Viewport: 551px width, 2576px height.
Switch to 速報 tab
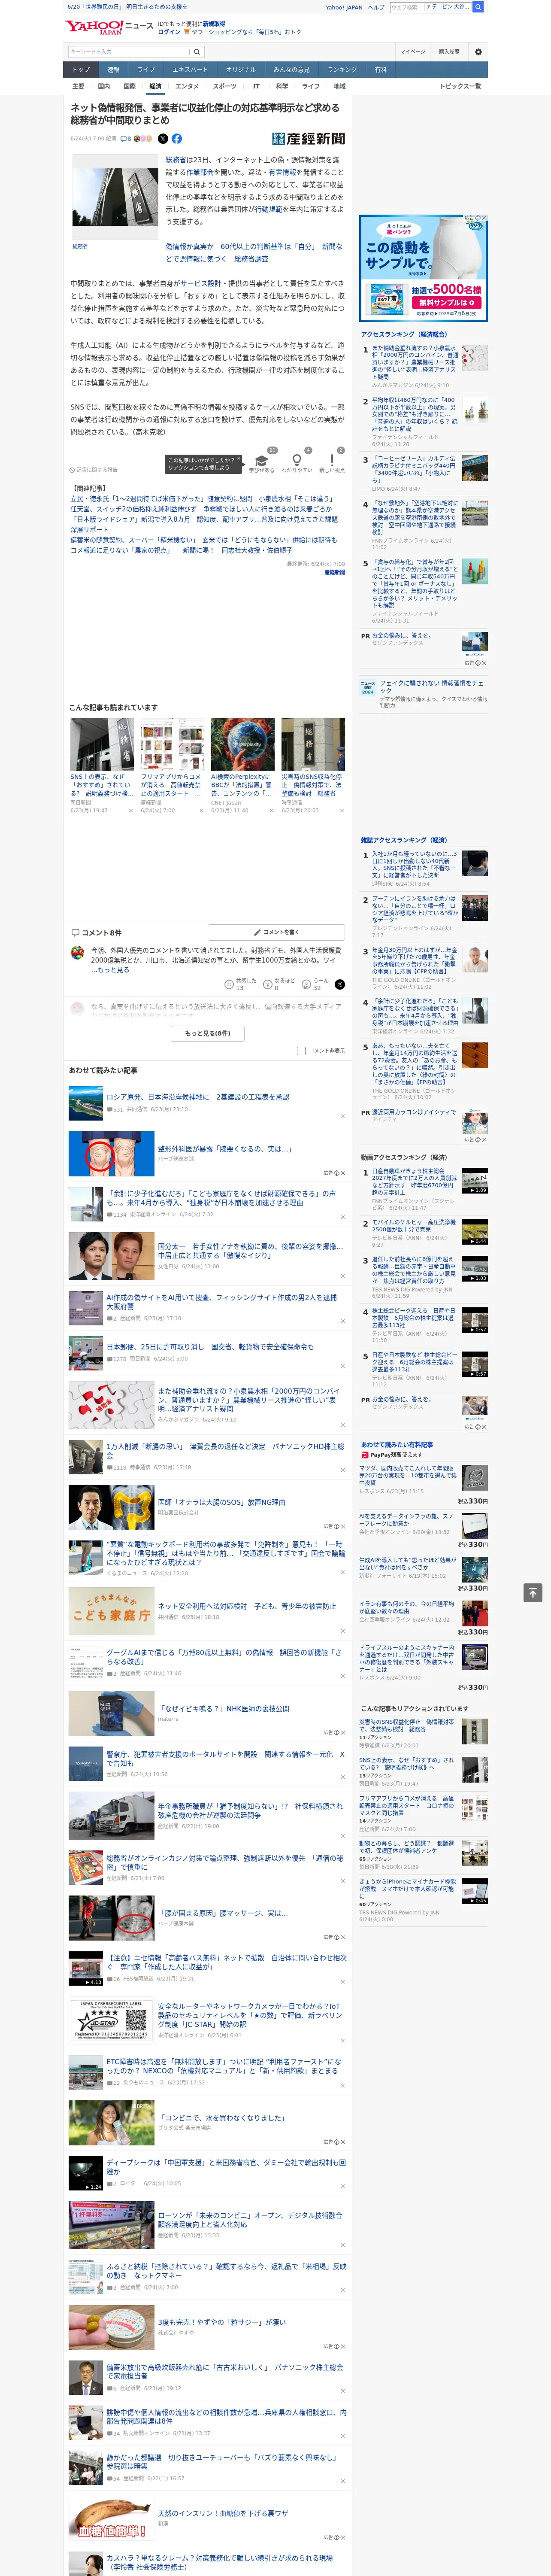point(113,70)
